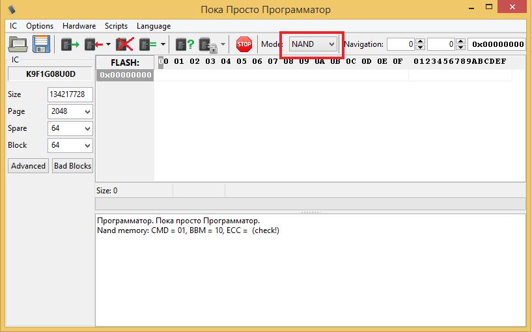532x332 pixels.
Task: Click the splitter grip above the log panel
Action: [x=311, y=212]
